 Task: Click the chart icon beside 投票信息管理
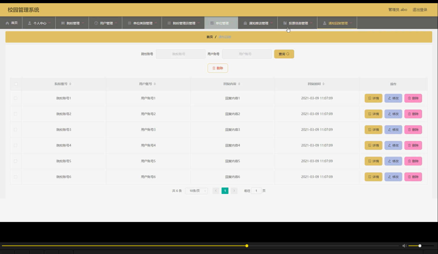tap(285, 23)
